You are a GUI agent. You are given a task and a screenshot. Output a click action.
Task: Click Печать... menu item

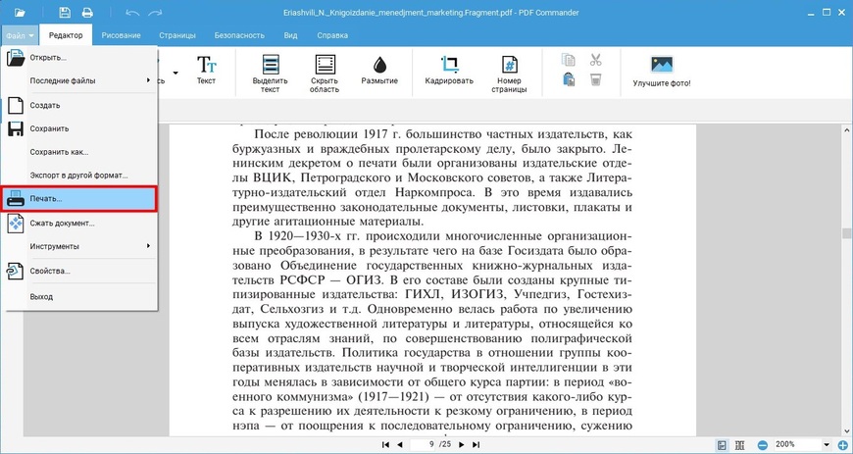pyautogui.click(x=78, y=199)
